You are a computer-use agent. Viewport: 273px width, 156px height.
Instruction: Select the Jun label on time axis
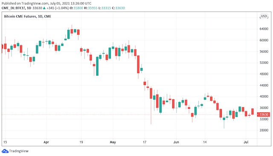coord(176,142)
